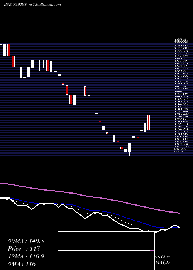Click the MACD indicator box

click(106, 251)
